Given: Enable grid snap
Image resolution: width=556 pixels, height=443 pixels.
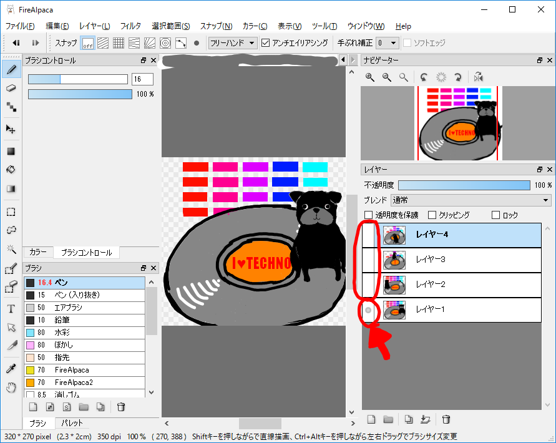Looking at the screenshot, I should [119, 43].
